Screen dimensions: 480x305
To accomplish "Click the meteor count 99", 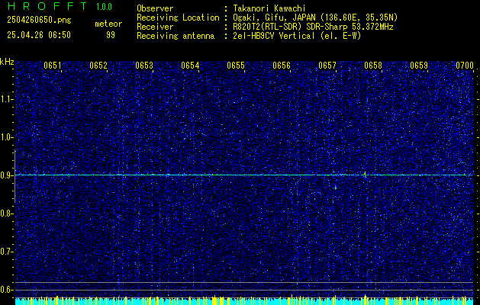I will click(x=111, y=35).
